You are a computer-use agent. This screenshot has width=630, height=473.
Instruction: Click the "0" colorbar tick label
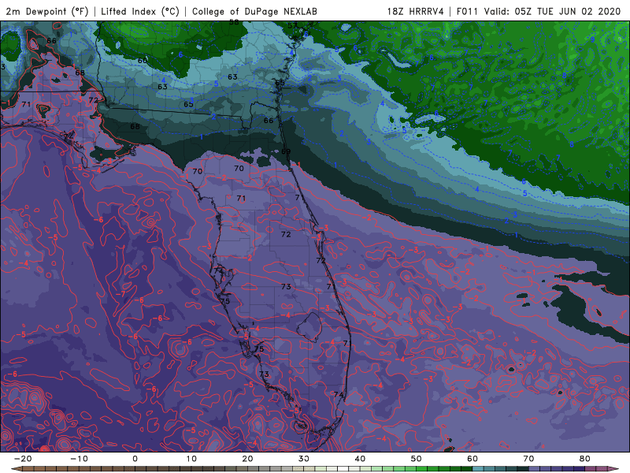click(x=135, y=459)
